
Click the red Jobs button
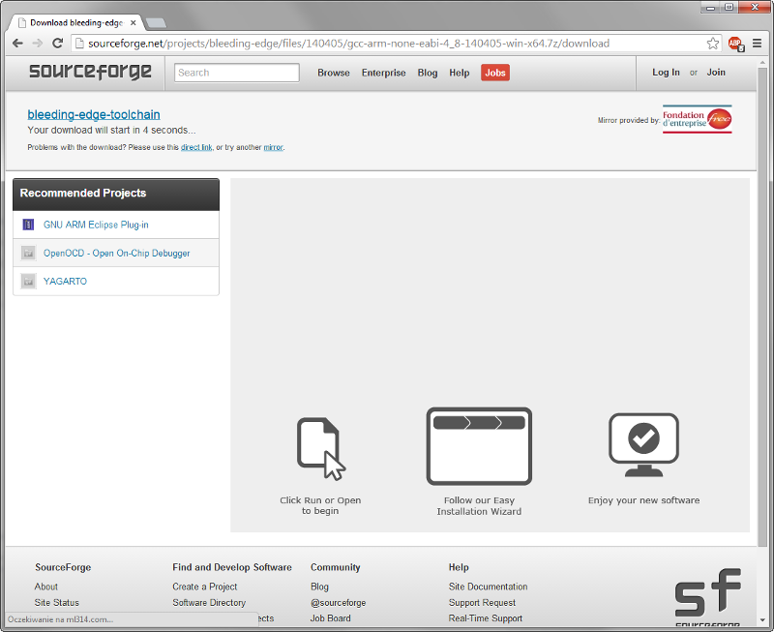[x=495, y=73]
